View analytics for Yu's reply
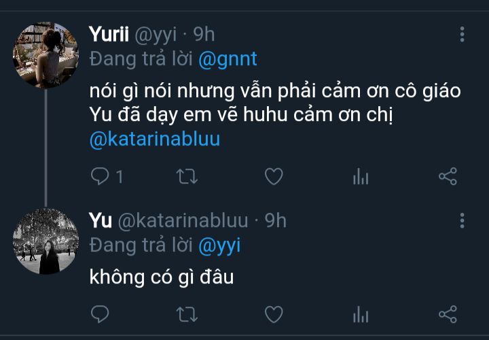 pyautogui.click(x=361, y=314)
